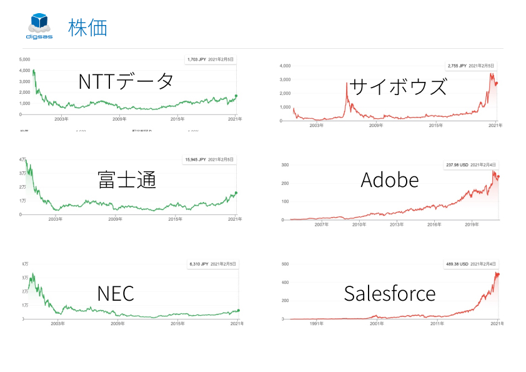Click the 2,755 JPY price tooltip
This screenshot has width=526, height=372.
[x=470, y=66]
